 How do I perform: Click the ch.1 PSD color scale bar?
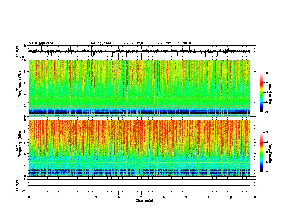tap(261, 92)
